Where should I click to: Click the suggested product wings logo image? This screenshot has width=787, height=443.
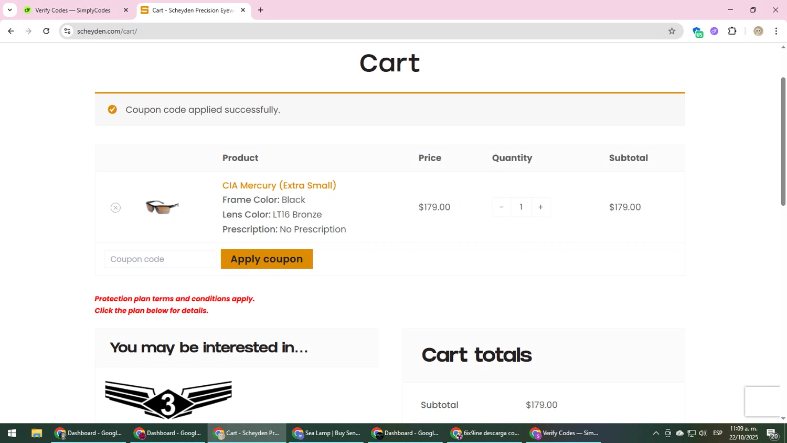(x=168, y=400)
